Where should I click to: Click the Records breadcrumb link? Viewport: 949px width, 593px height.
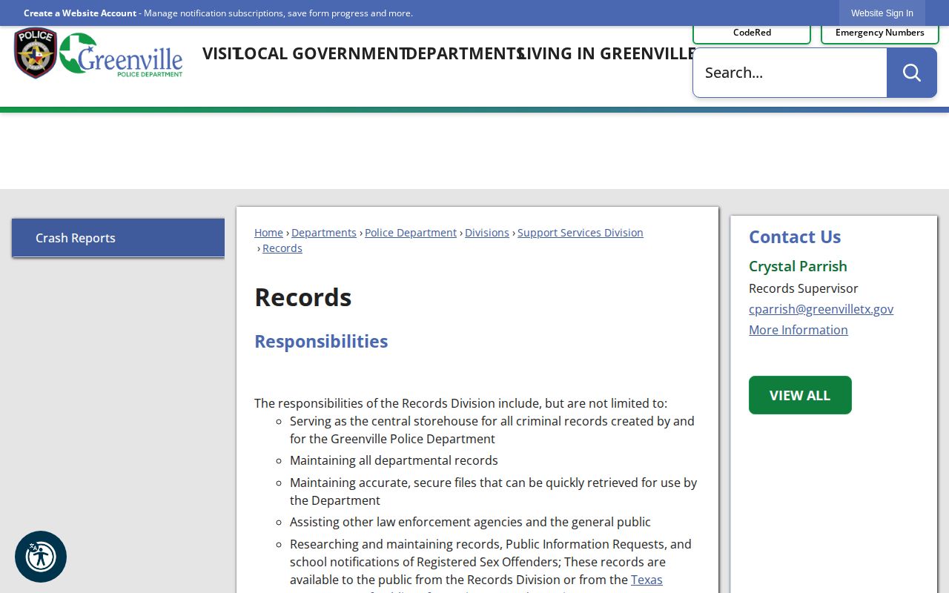[x=282, y=248]
